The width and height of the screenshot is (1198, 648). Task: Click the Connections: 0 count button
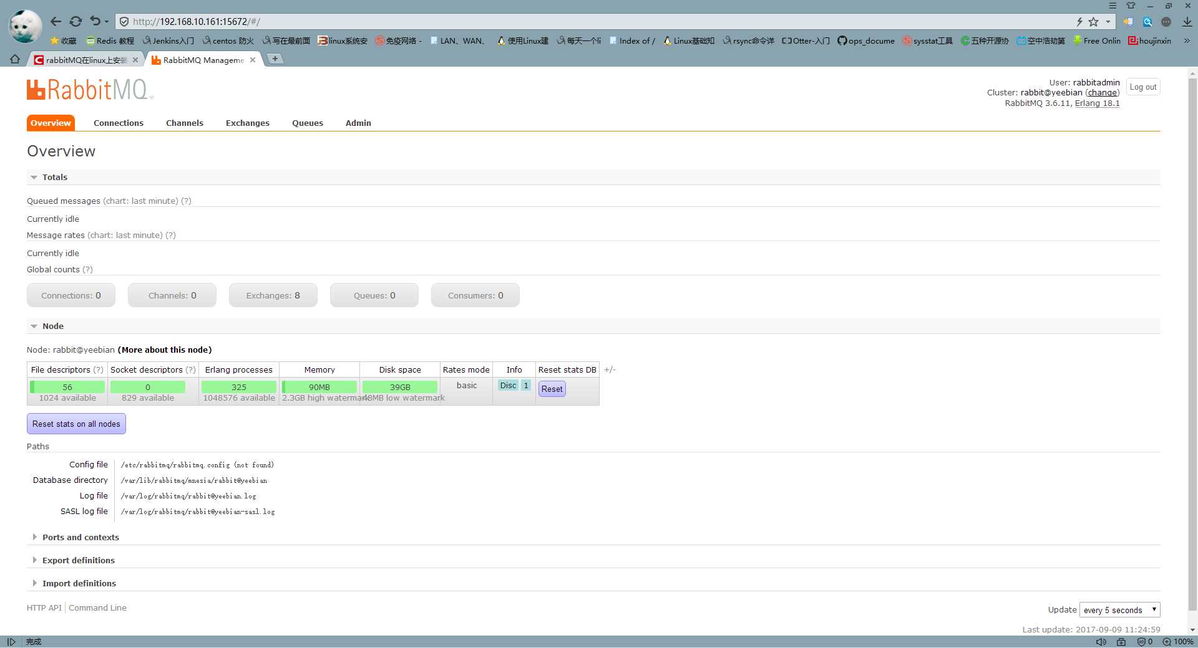tap(71, 295)
